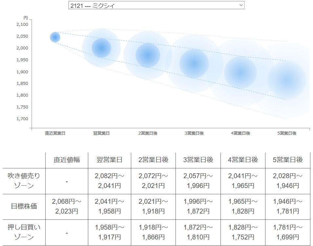Open the stock selector dropdown showing 2121 ミクシィ
The width and height of the screenshot is (313, 246).
[156, 5]
